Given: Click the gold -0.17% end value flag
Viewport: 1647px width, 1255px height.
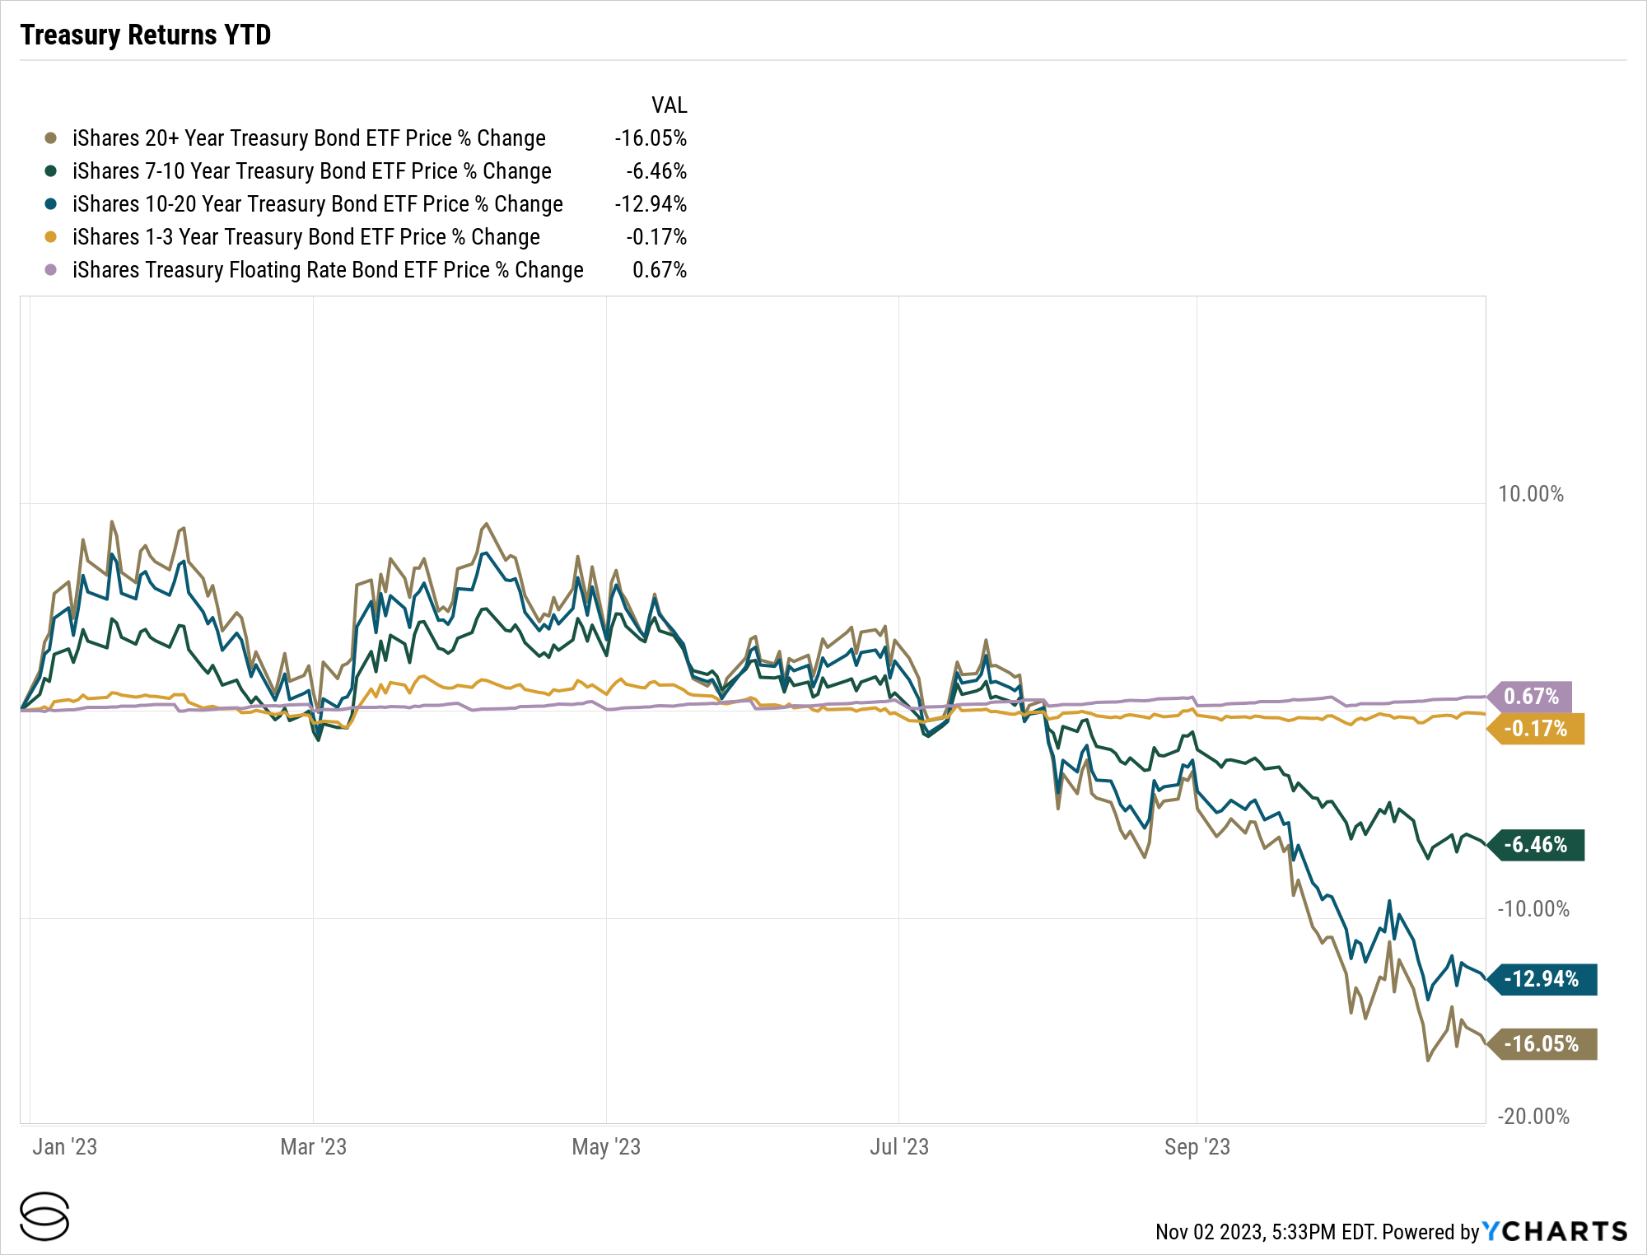Looking at the screenshot, I should (x=1537, y=729).
